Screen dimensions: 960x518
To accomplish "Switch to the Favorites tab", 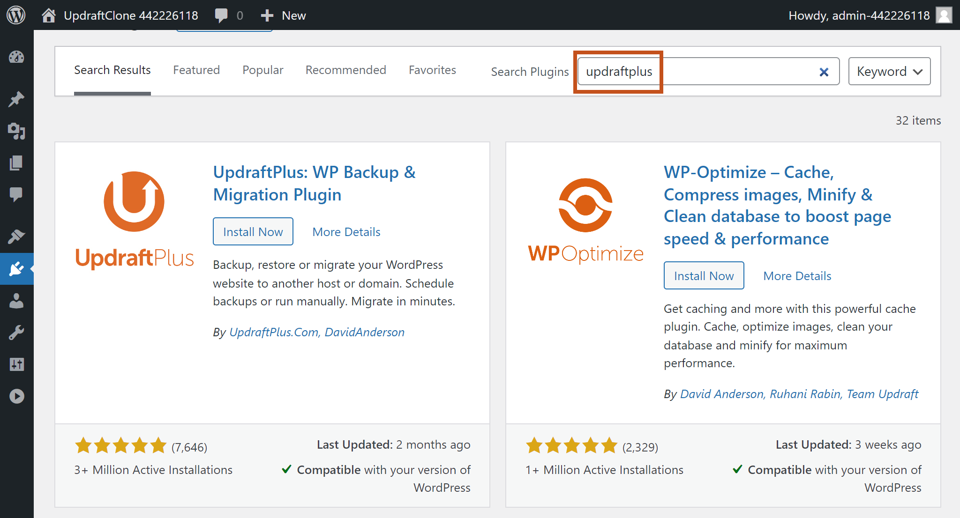I will 432,70.
